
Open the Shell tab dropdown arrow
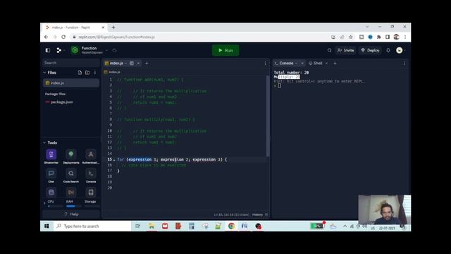(x=326, y=64)
